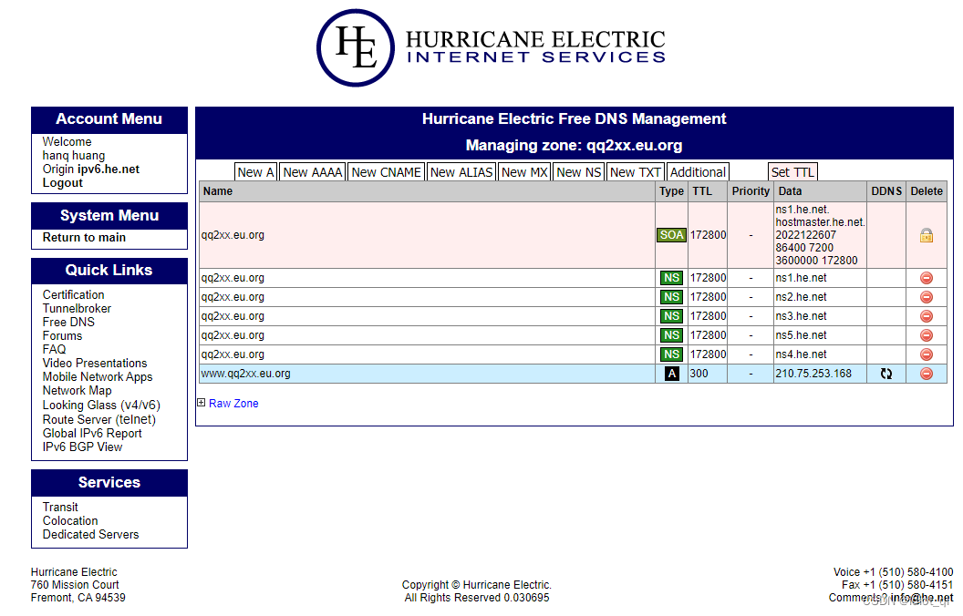Click the hostmaster.he.net. text
Viewport: 963px width, 616px height.
[x=820, y=222]
